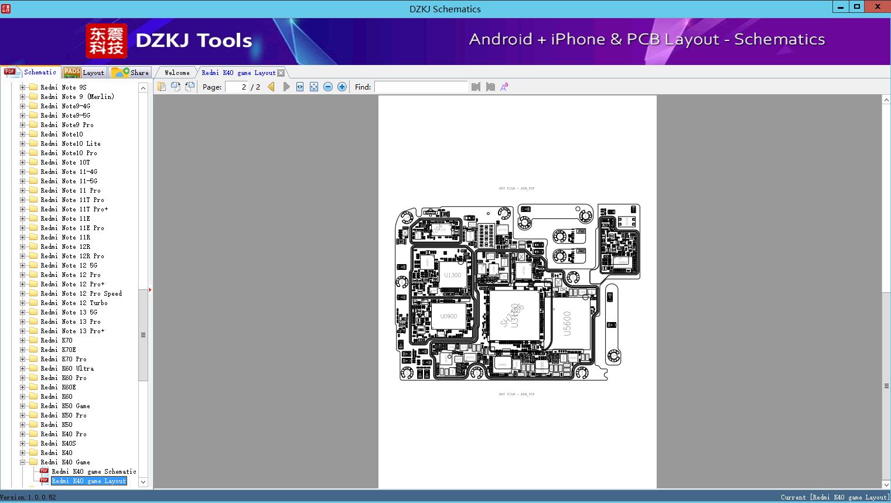Toggle match case search option icon

pos(504,87)
